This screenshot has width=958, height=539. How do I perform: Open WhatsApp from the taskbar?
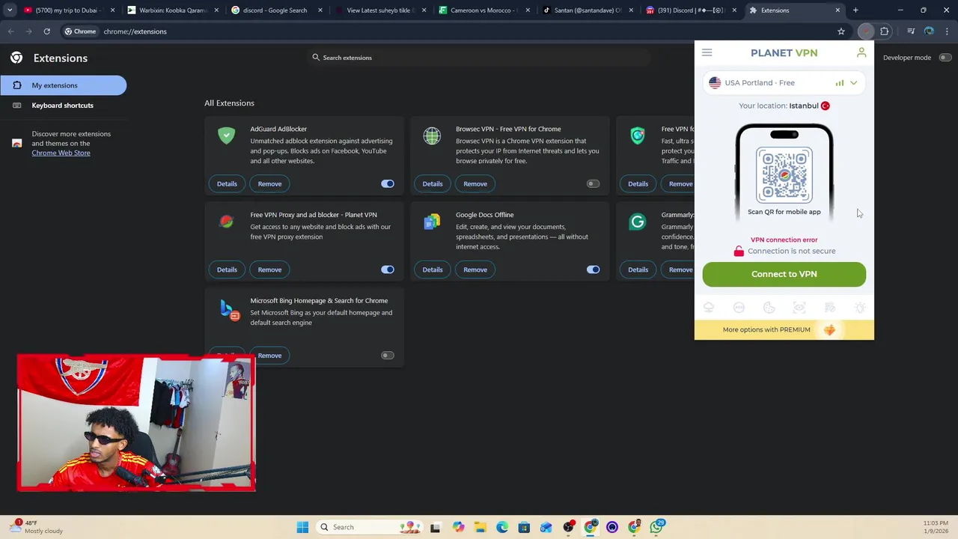pyautogui.click(x=656, y=527)
